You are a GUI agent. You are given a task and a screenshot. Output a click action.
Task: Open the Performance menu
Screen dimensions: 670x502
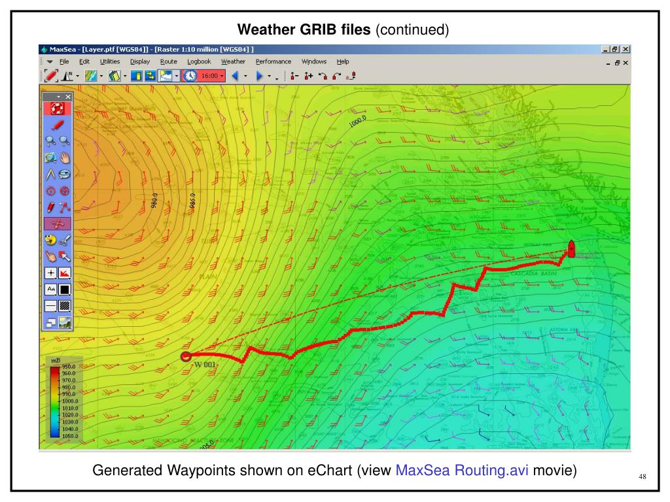click(273, 61)
